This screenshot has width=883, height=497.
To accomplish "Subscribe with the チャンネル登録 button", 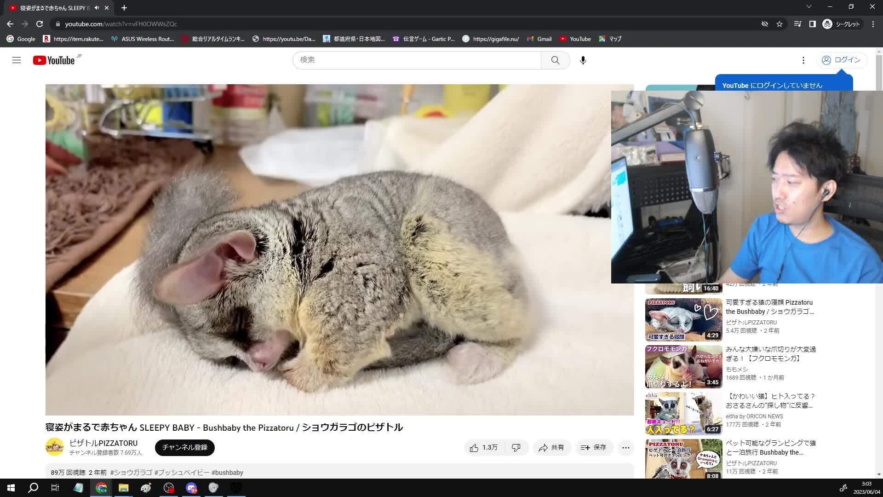I will 184,447.
